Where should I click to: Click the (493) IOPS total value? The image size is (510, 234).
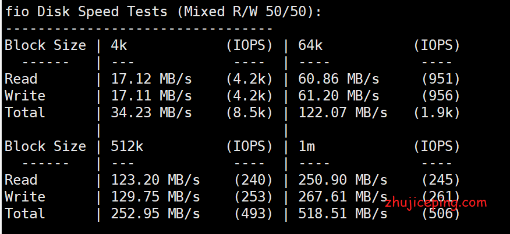coord(253,214)
